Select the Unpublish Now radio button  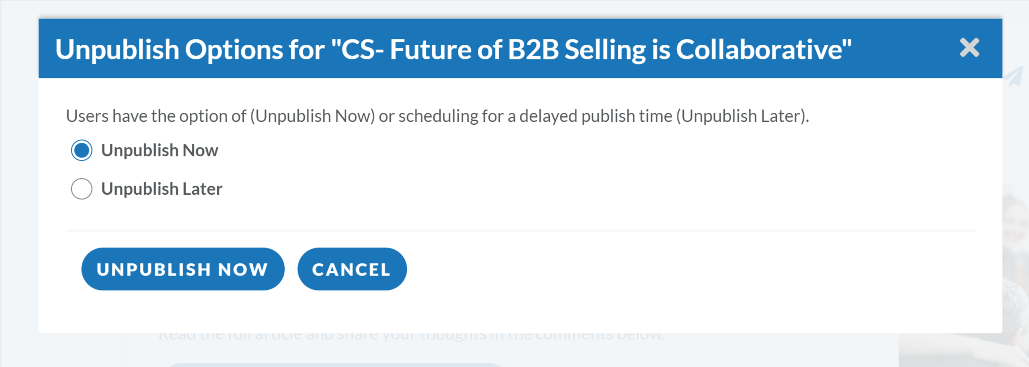point(82,150)
